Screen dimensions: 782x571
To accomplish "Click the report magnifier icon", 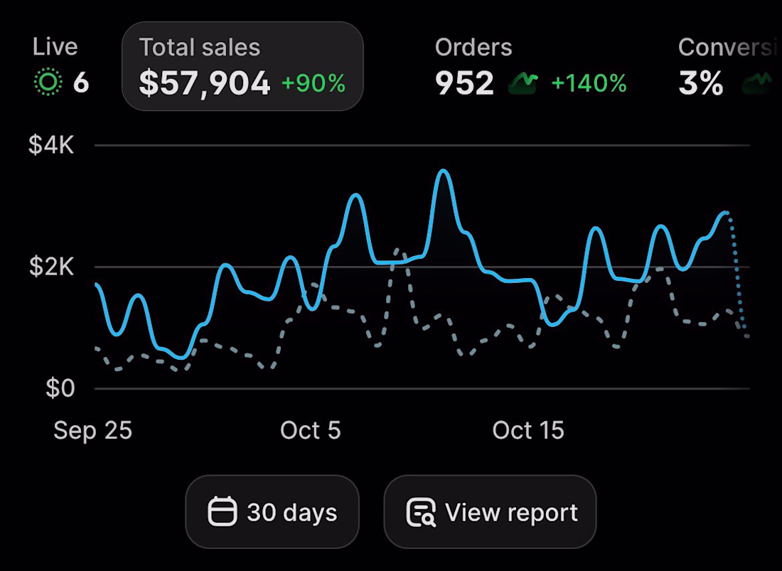I will [x=422, y=512].
